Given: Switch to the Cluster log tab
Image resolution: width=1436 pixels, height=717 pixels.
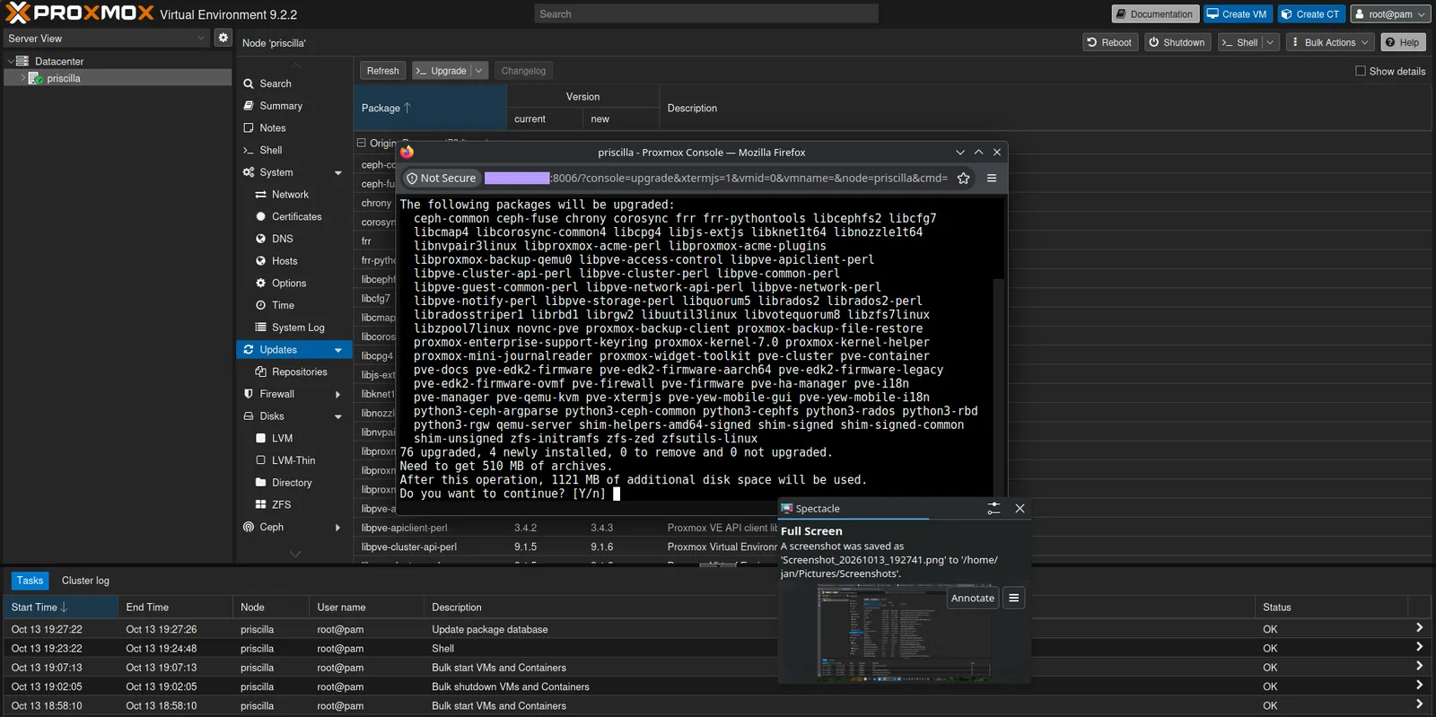Looking at the screenshot, I should click(x=85, y=581).
